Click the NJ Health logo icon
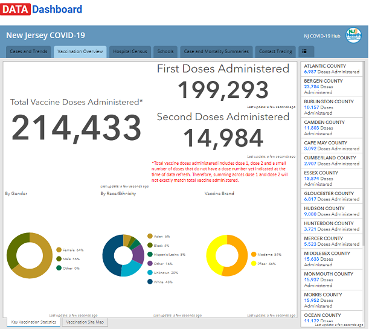This screenshot has width=369, height=329. [x=353, y=35]
